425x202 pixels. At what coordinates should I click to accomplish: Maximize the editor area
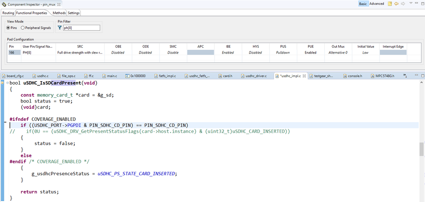point(422,76)
